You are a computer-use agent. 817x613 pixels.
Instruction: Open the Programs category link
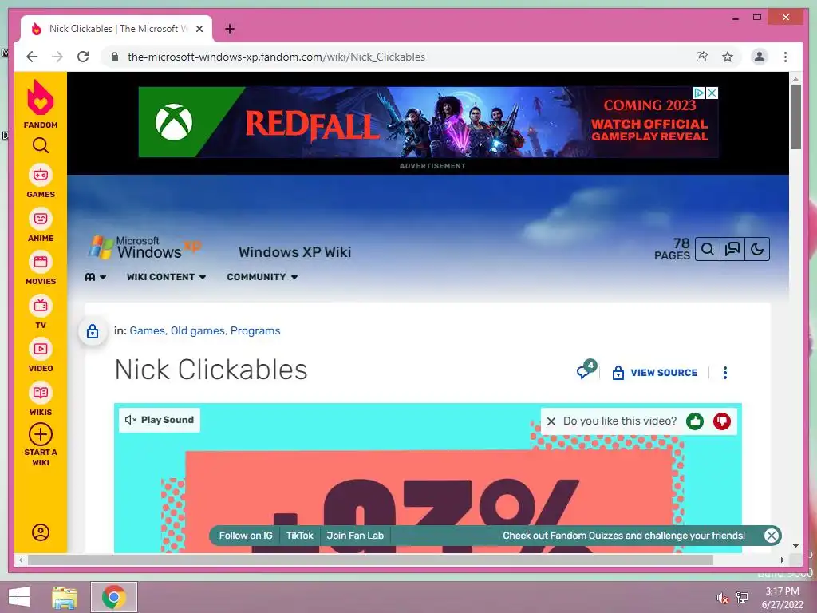(255, 331)
